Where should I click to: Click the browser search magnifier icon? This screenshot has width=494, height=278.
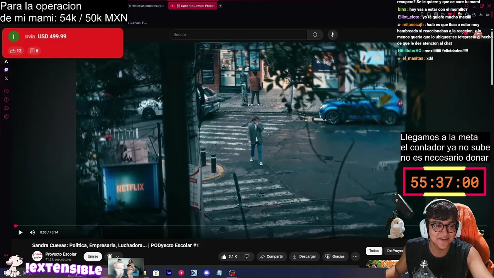click(467, 6)
